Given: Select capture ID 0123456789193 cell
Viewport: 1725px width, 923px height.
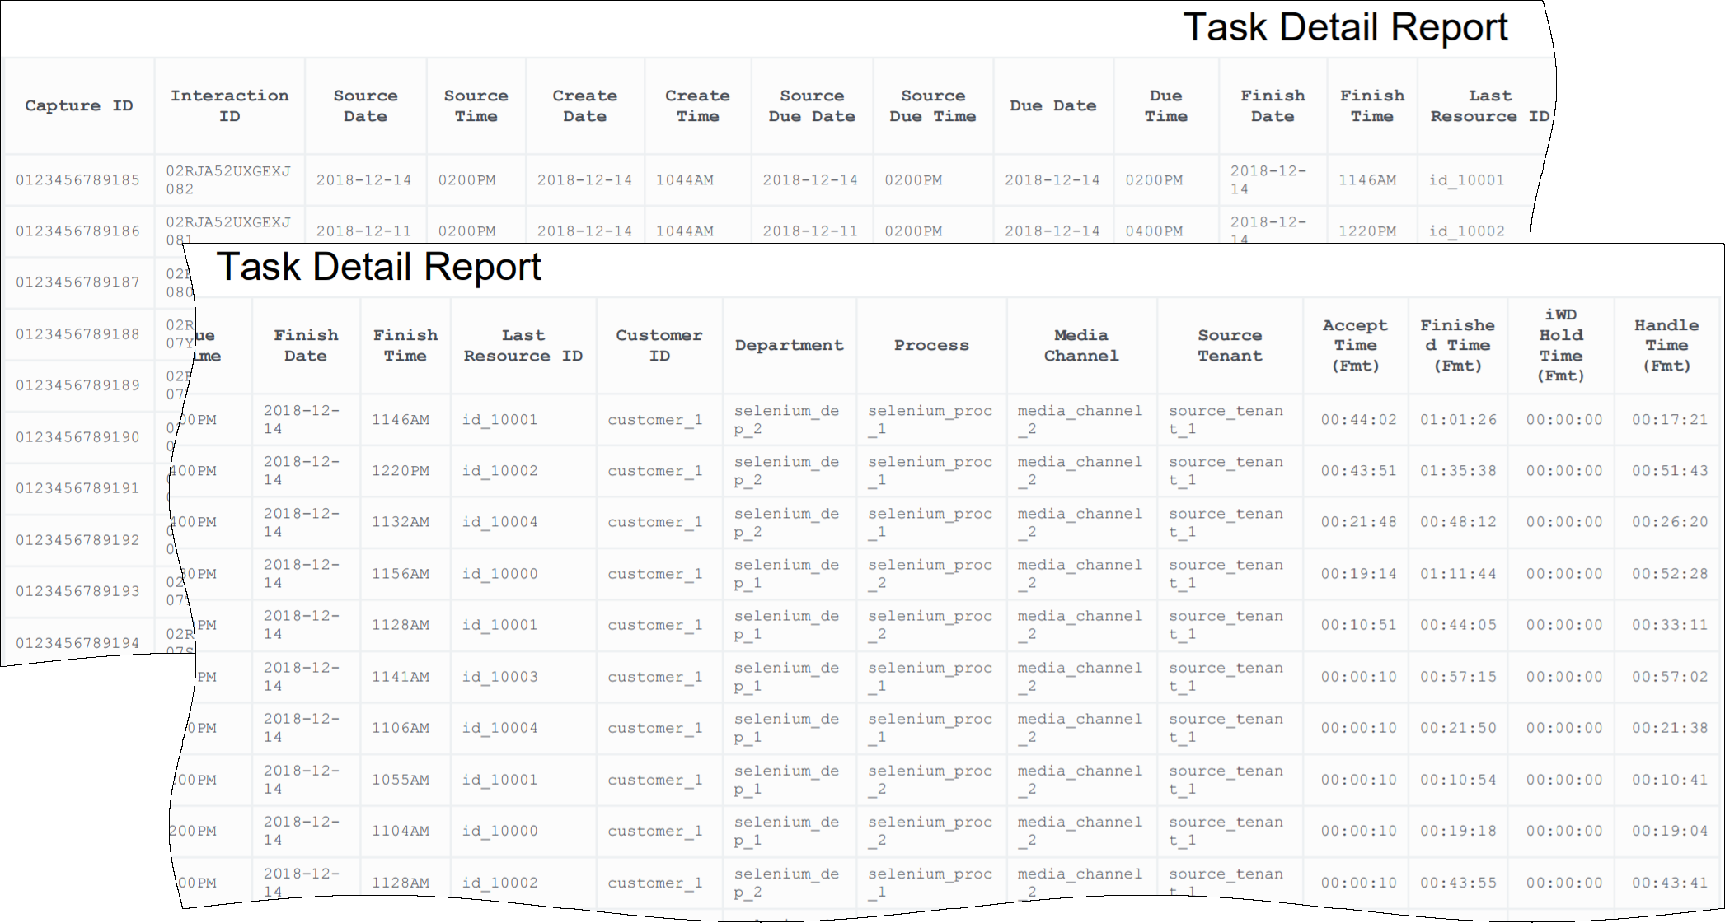Looking at the screenshot, I should pyautogui.click(x=77, y=590).
